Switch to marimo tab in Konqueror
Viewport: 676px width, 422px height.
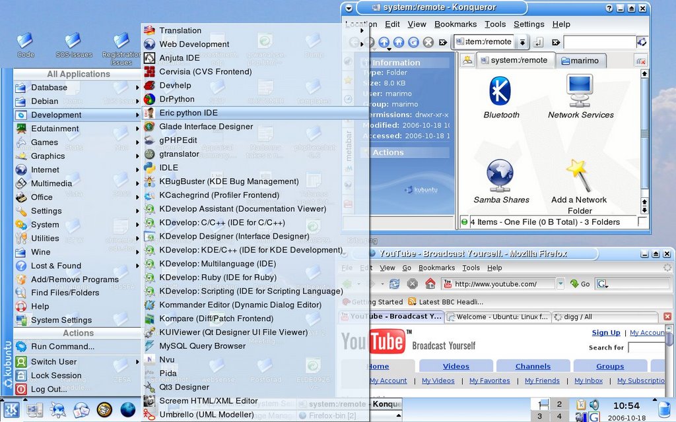580,61
